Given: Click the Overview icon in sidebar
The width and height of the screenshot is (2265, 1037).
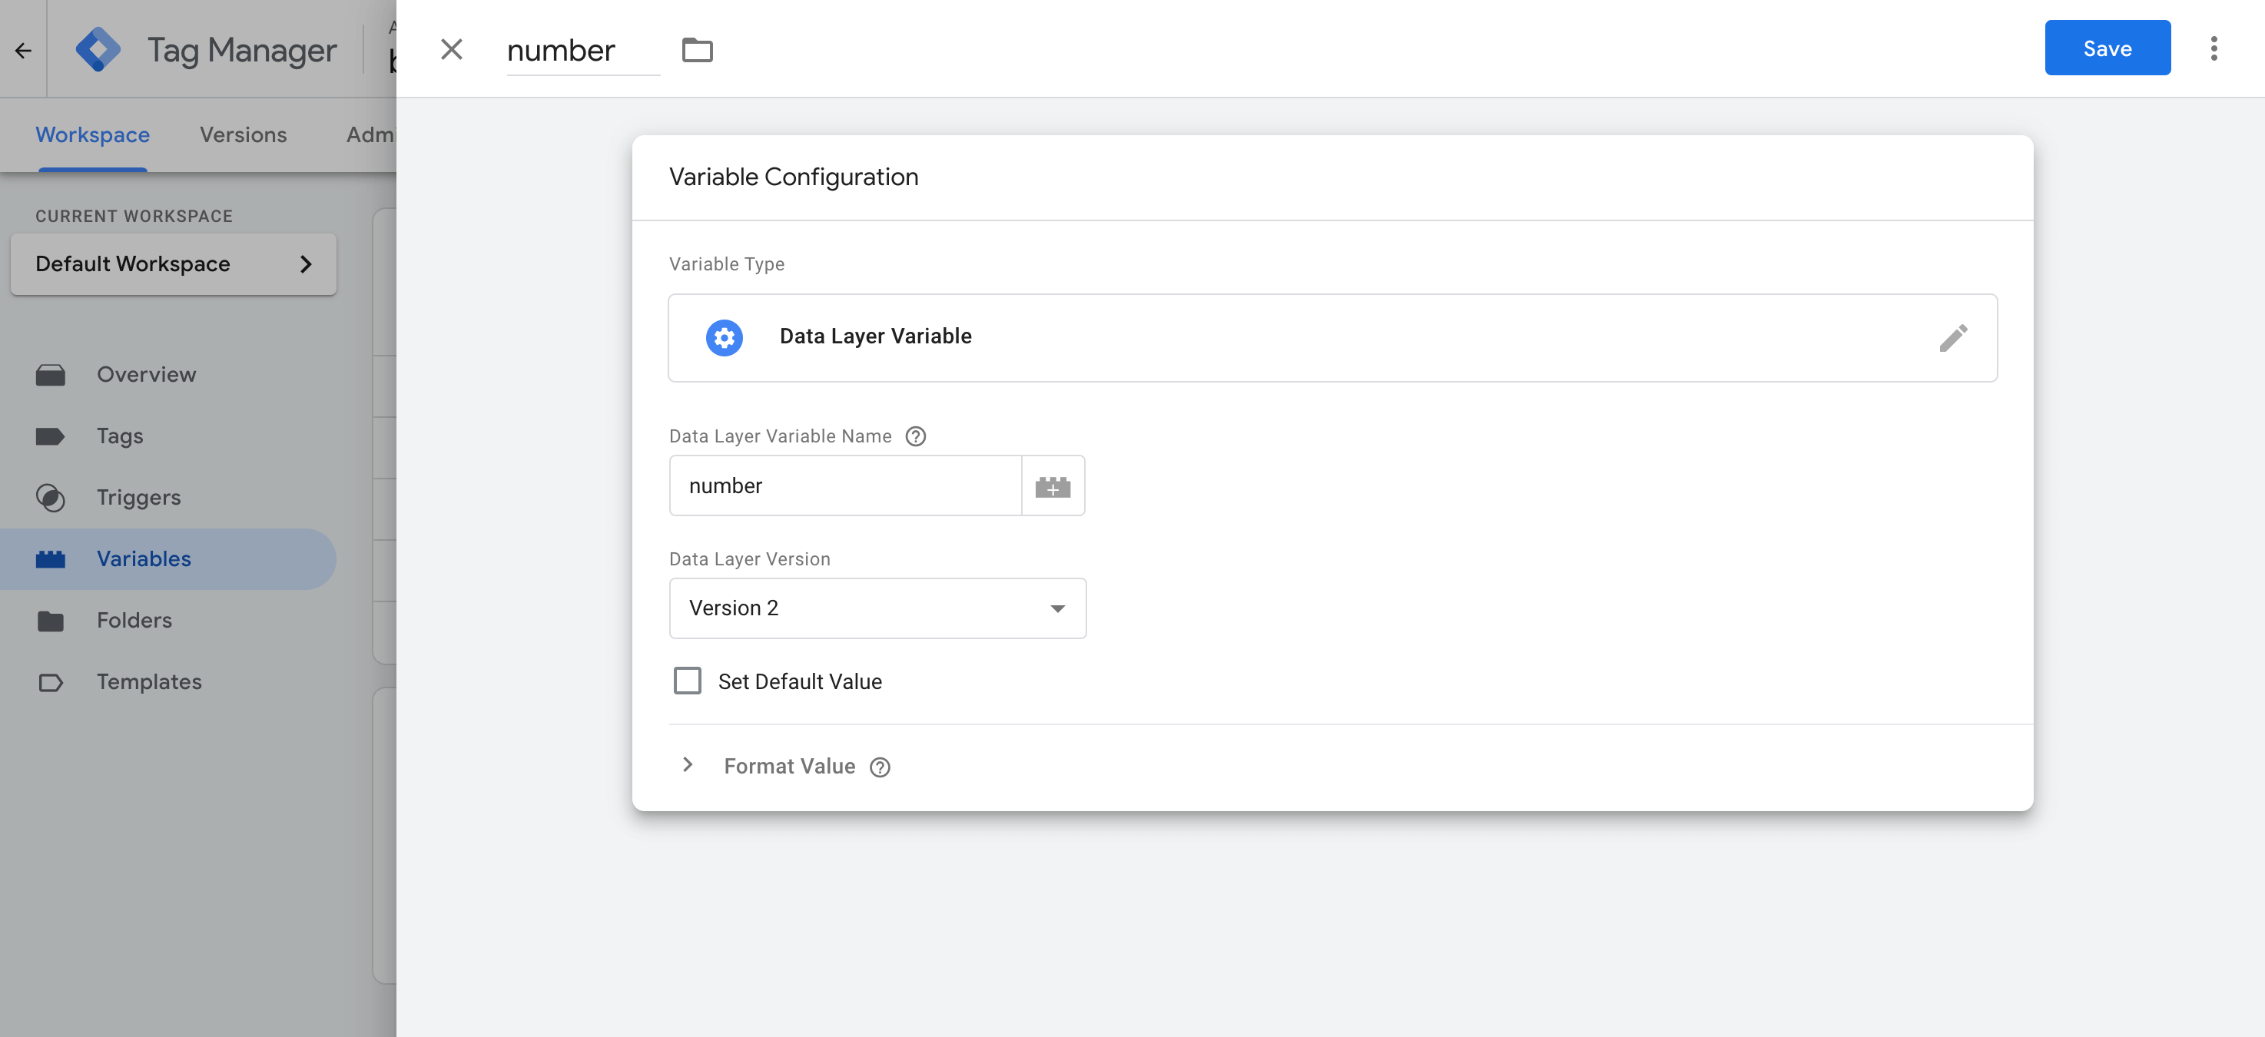Looking at the screenshot, I should coord(50,376).
